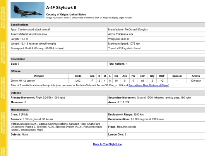Select Wingspan: 8.38 m cell
The width and height of the screenshot is (209, 156).
pos(156,39)
